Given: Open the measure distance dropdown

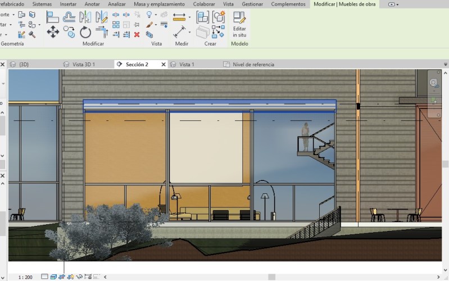Looking at the screenshot, I should 190,17.
